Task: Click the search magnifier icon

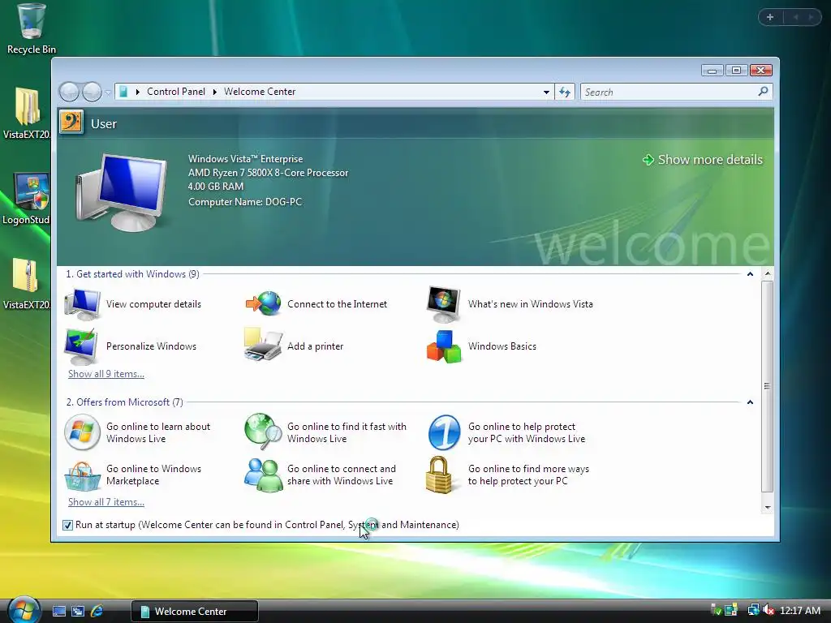Action: click(x=763, y=92)
